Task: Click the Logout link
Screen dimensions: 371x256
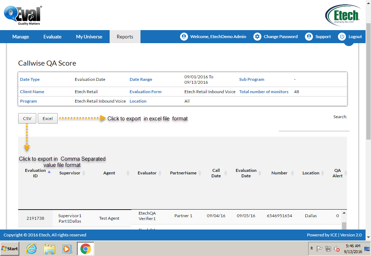Action: coord(355,37)
